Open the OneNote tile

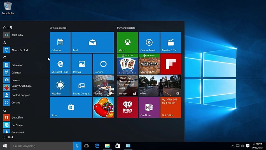click(149, 107)
